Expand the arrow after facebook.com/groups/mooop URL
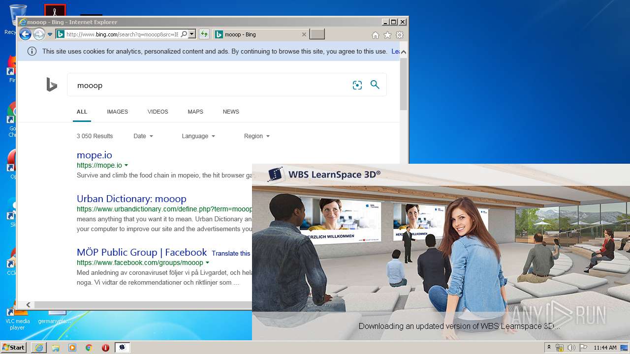 click(x=208, y=263)
